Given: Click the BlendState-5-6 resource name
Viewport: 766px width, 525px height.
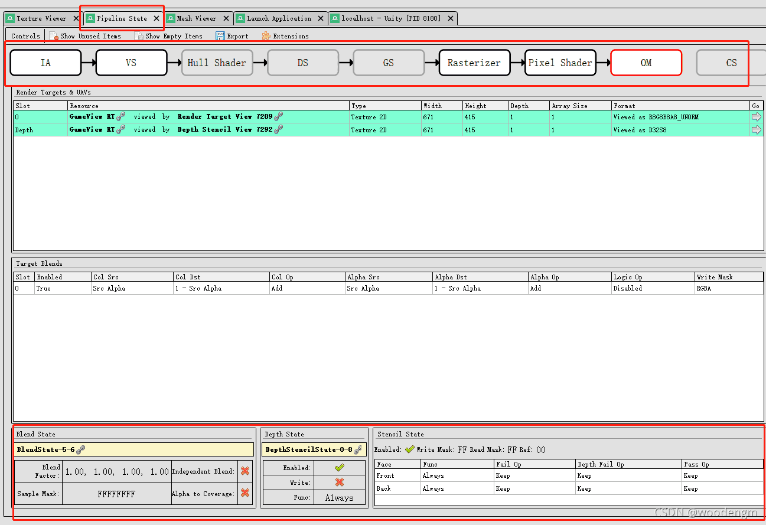Looking at the screenshot, I should (45, 449).
